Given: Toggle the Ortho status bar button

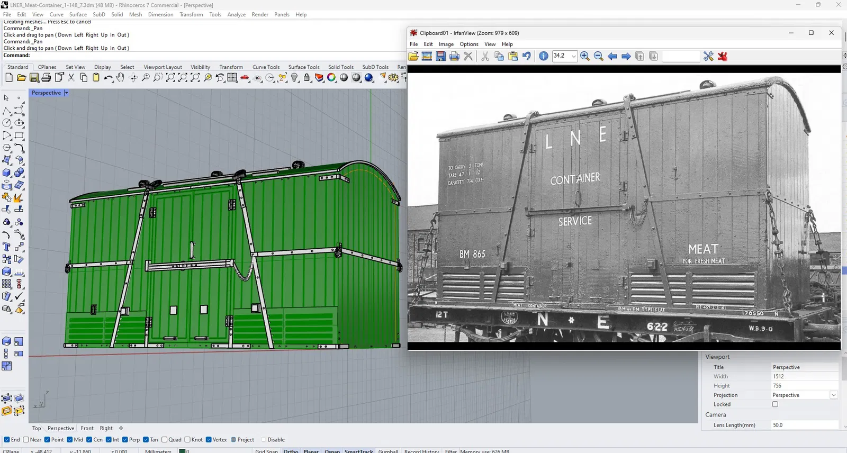Looking at the screenshot, I should (291, 451).
